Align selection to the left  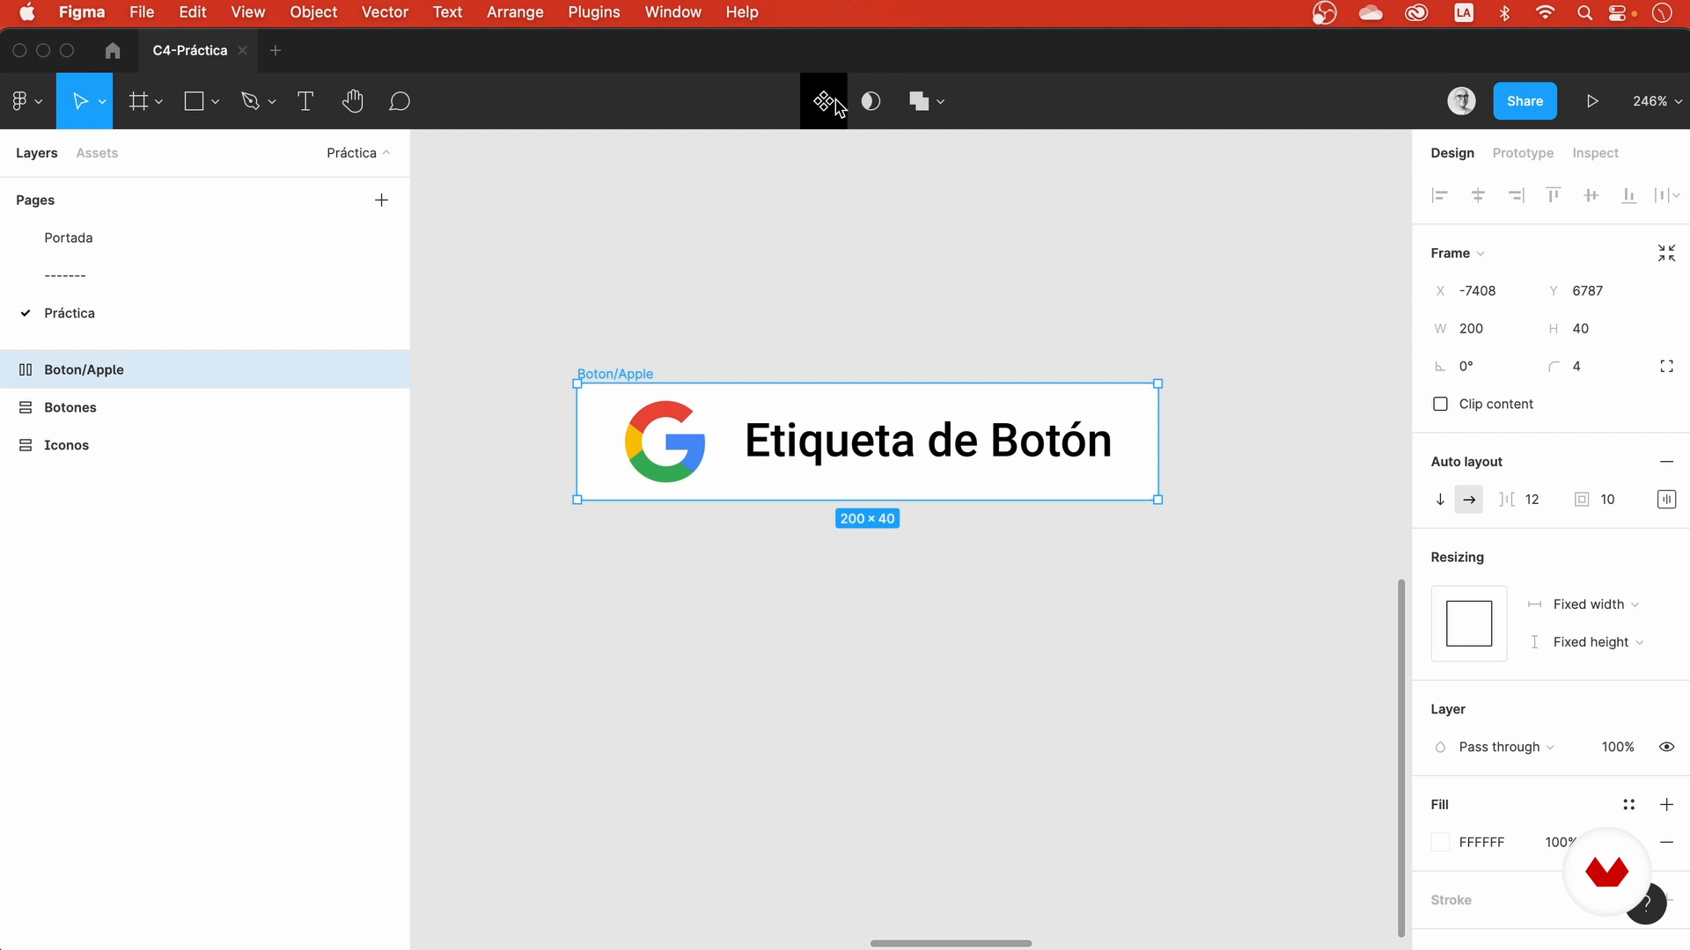click(1440, 195)
